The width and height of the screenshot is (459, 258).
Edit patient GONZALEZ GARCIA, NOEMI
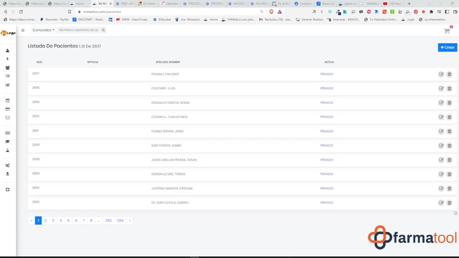441,103
